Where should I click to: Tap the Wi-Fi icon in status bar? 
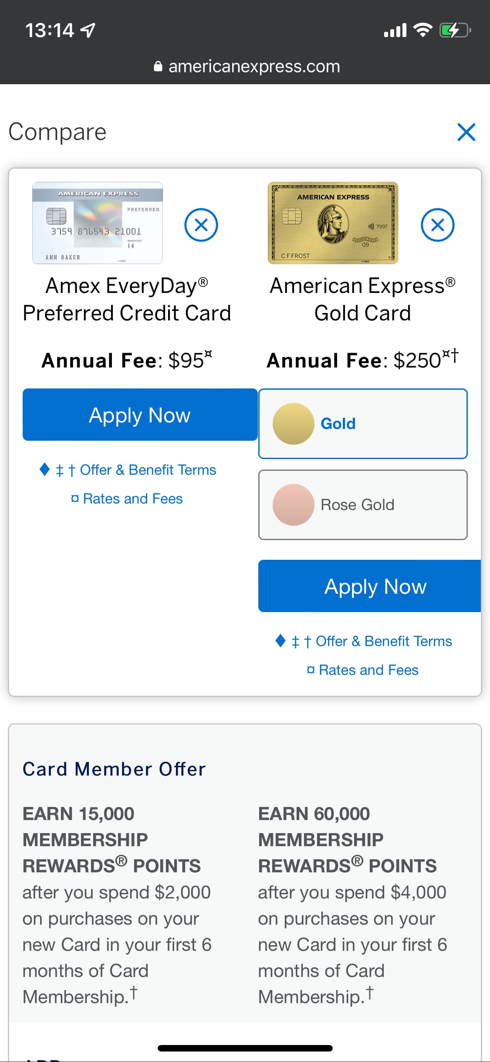pyautogui.click(x=422, y=30)
